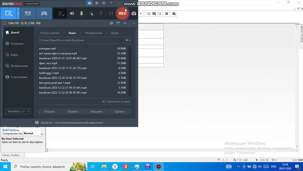Image resolution: width=303 pixels, height=171 pixels.
Task: Click the recording area selection icon
Action: click(x=4, y=23)
